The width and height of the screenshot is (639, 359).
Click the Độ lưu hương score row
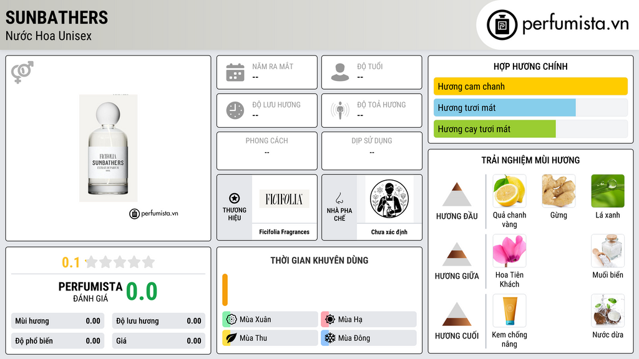click(x=159, y=321)
